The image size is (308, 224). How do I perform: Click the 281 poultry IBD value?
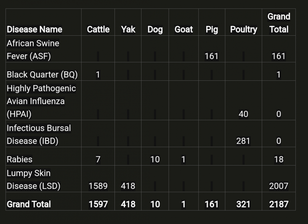click(243, 141)
